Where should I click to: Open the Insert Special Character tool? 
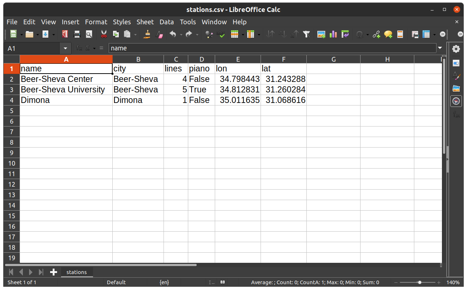359,34
